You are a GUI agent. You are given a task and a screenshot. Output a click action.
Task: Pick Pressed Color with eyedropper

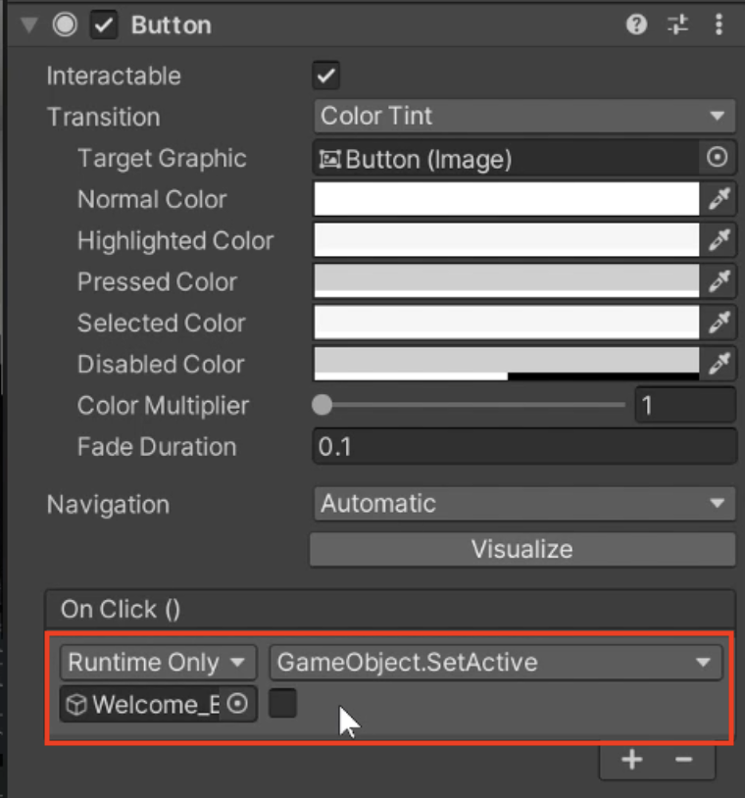click(720, 282)
